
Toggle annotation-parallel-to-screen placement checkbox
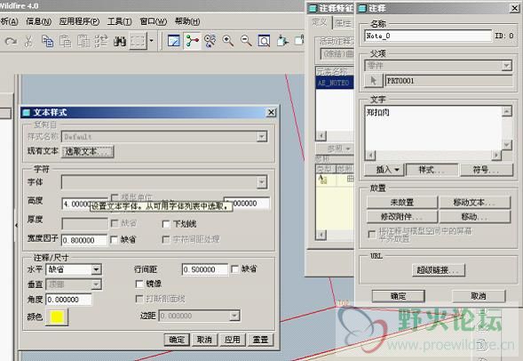click(x=371, y=234)
